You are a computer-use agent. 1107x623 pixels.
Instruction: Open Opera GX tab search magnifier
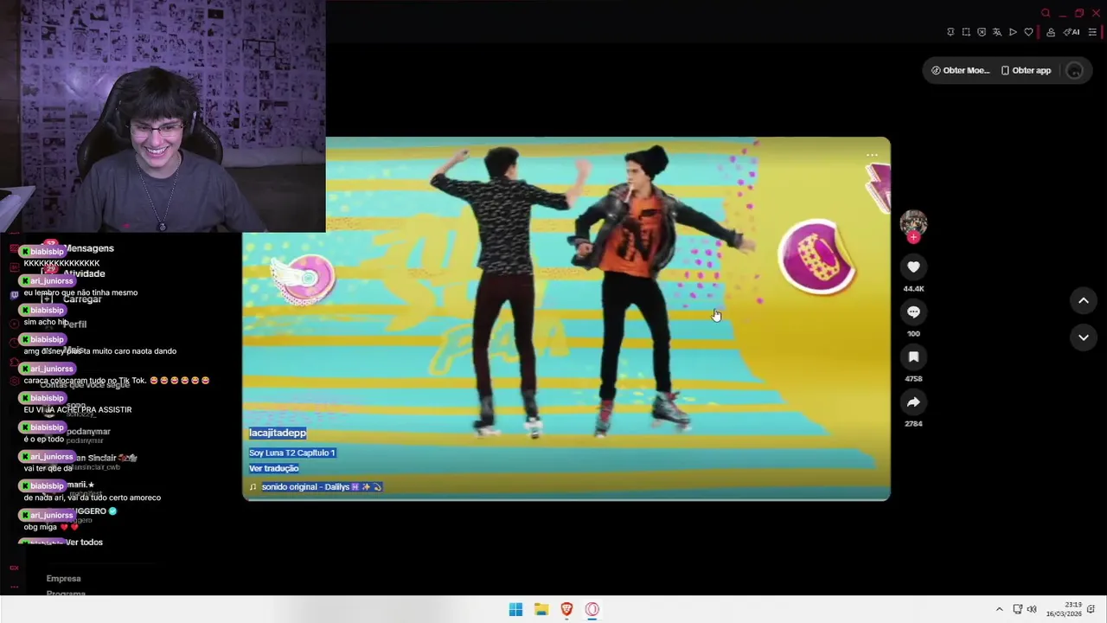click(x=1046, y=13)
